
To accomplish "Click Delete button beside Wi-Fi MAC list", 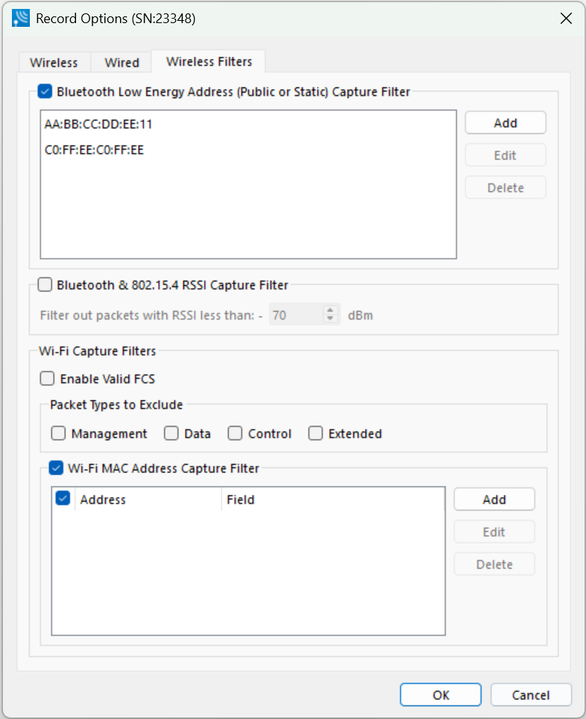I will [x=494, y=565].
